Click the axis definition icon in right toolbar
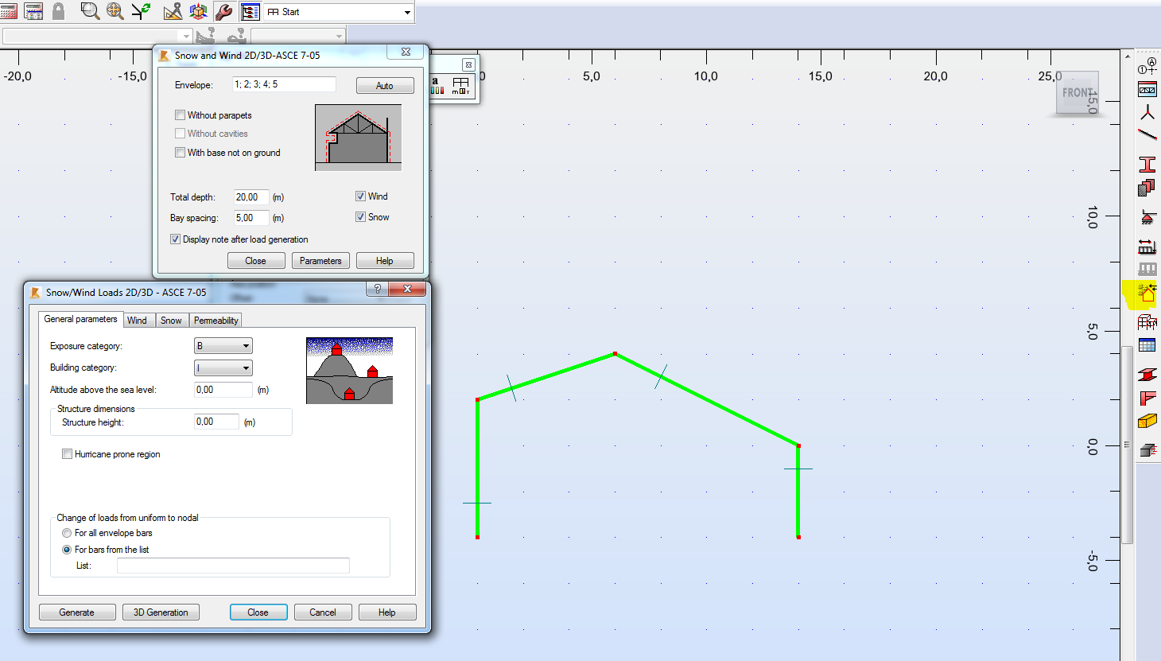Viewport: 1161px width, 661px height. [x=1147, y=67]
